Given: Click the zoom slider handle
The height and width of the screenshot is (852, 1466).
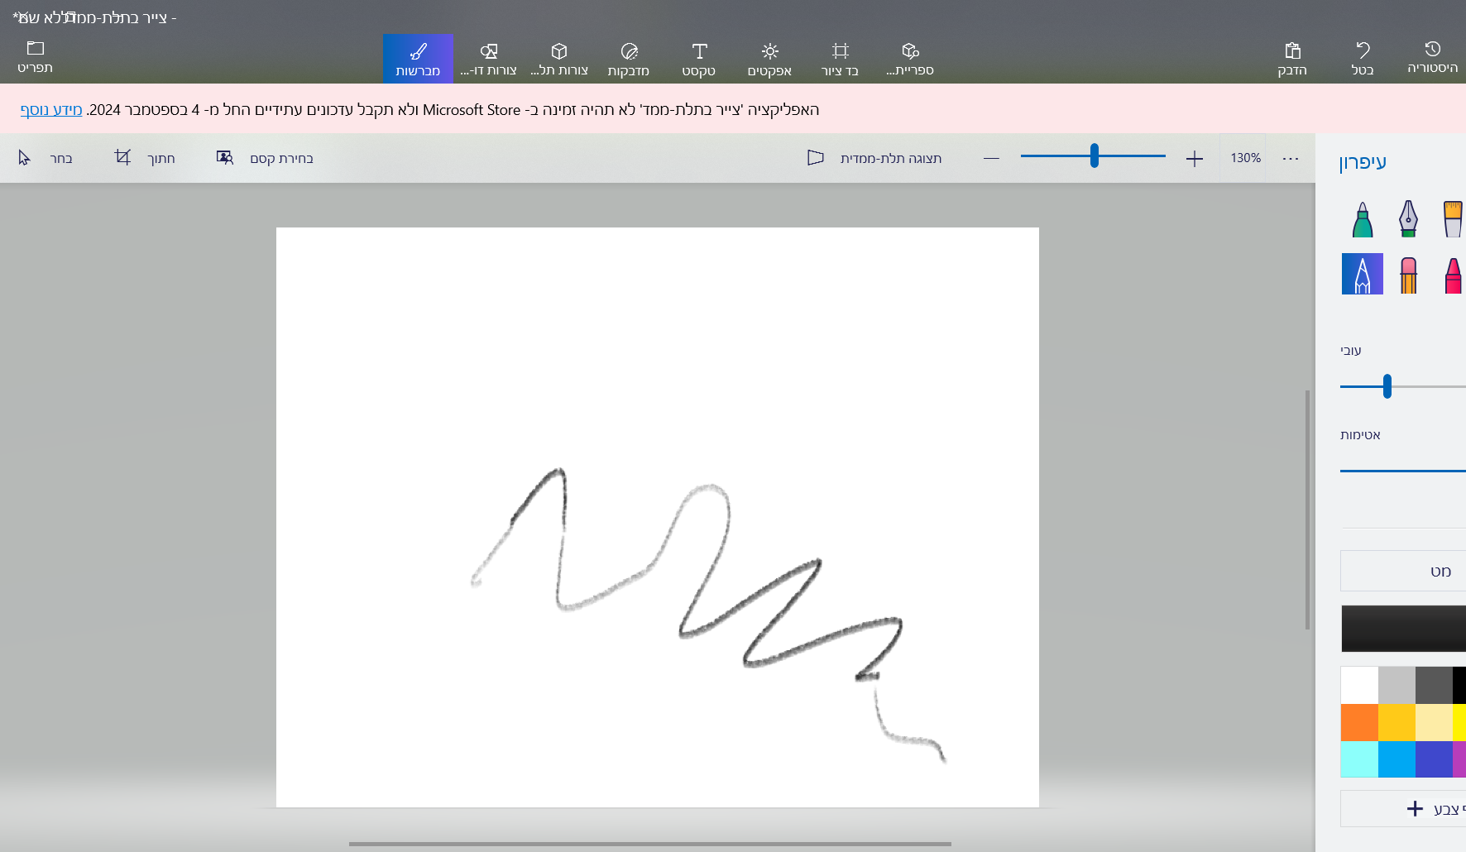Looking at the screenshot, I should (1095, 156).
